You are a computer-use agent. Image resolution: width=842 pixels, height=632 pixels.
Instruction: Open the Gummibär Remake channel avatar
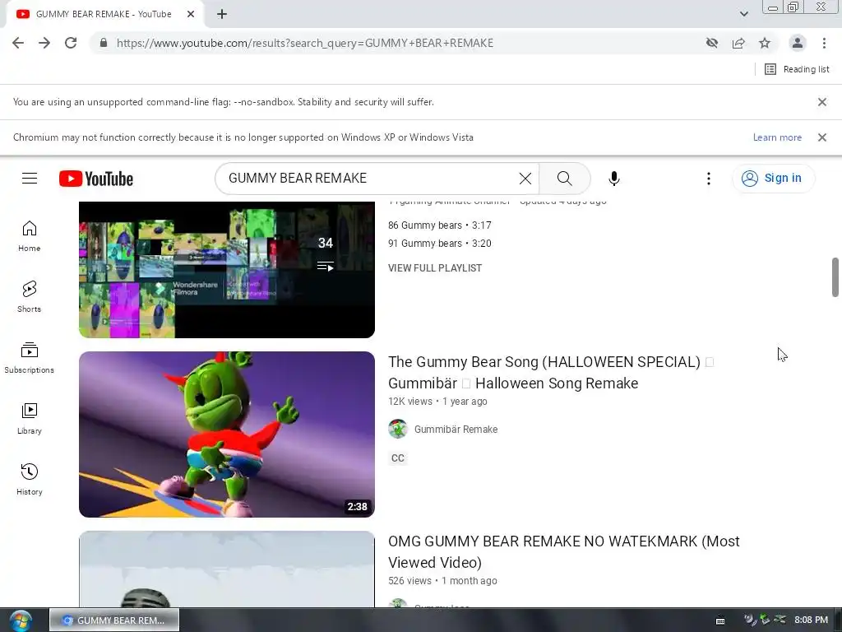point(398,429)
